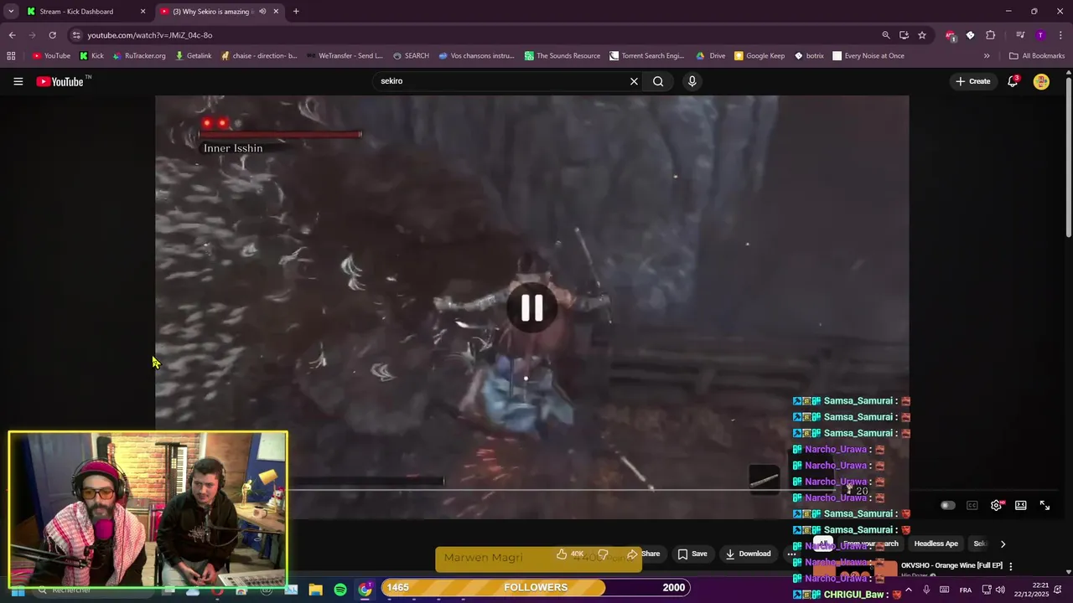The image size is (1073, 603).
Task: Open options for OKVSHO Orange Wine video
Action: click(x=1010, y=566)
